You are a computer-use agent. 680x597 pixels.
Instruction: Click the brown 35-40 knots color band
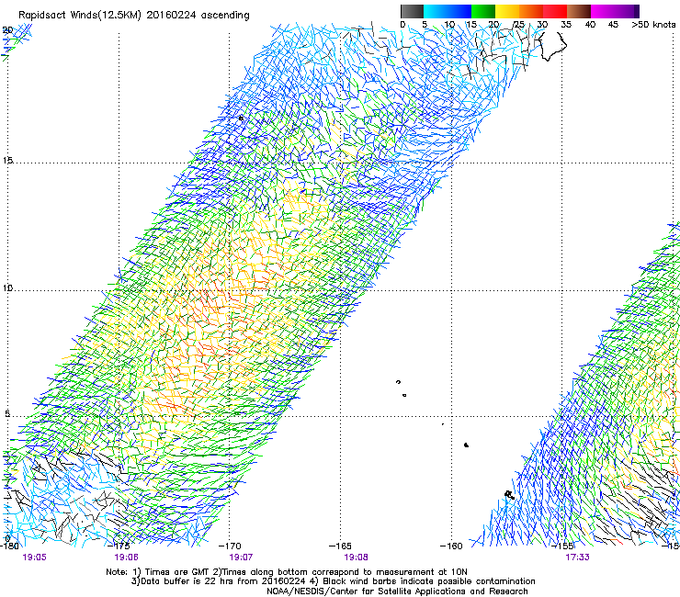pyautogui.click(x=579, y=11)
